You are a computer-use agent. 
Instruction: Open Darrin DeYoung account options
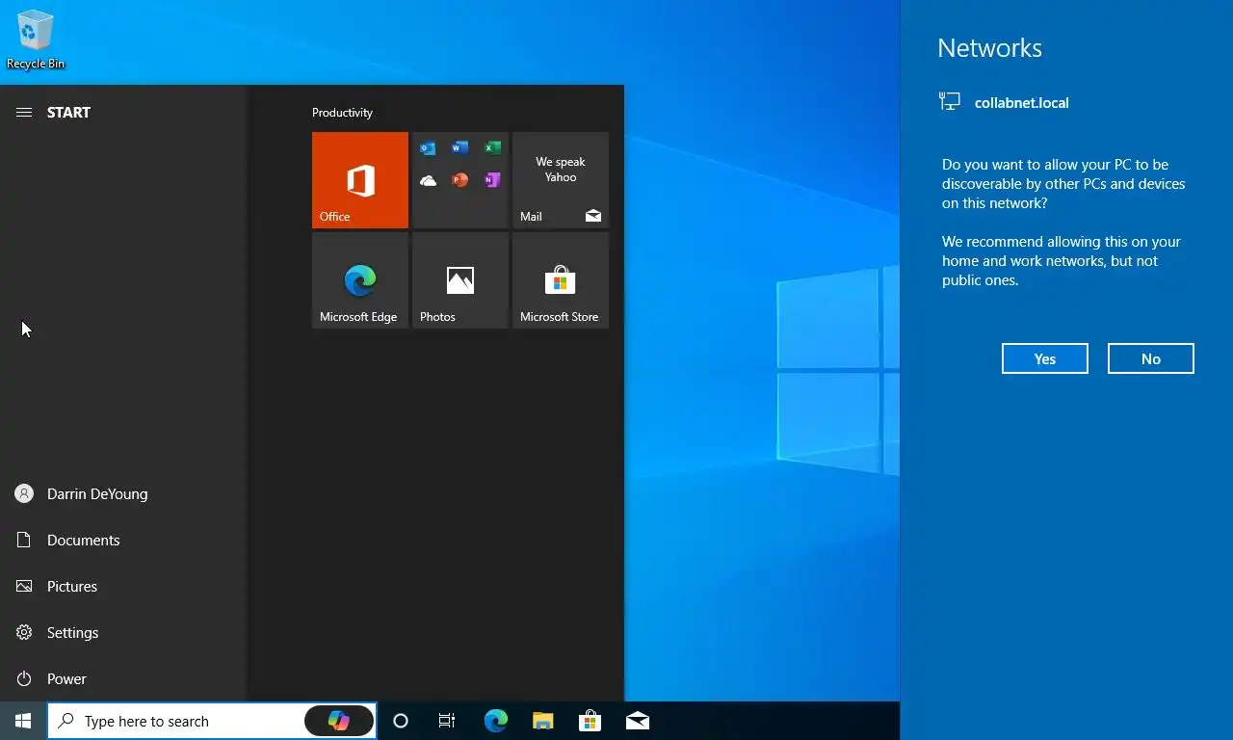[123, 494]
